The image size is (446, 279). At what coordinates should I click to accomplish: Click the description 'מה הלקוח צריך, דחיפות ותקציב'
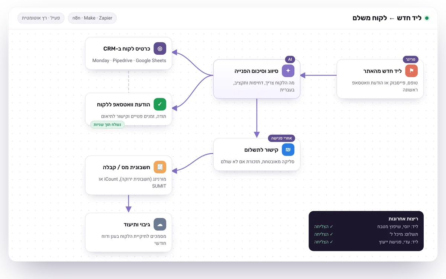point(264,83)
